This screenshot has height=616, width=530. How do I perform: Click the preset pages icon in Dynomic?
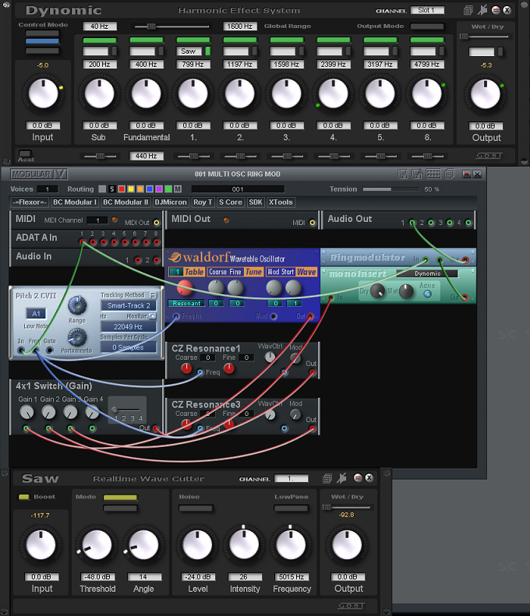[x=468, y=11]
